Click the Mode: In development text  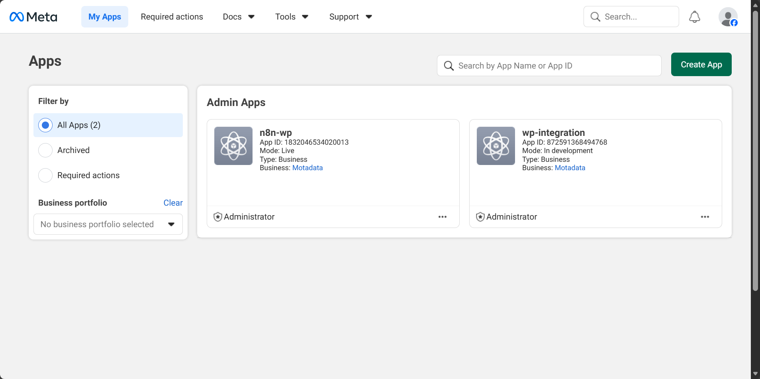558,151
